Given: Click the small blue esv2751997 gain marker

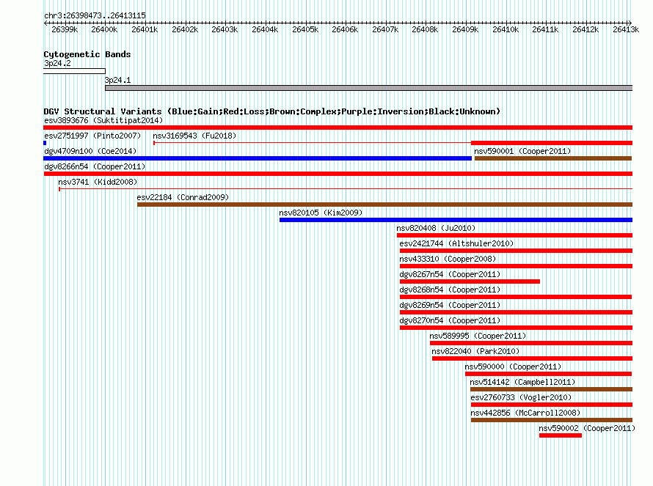Looking at the screenshot, I should [x=45, y=143].
